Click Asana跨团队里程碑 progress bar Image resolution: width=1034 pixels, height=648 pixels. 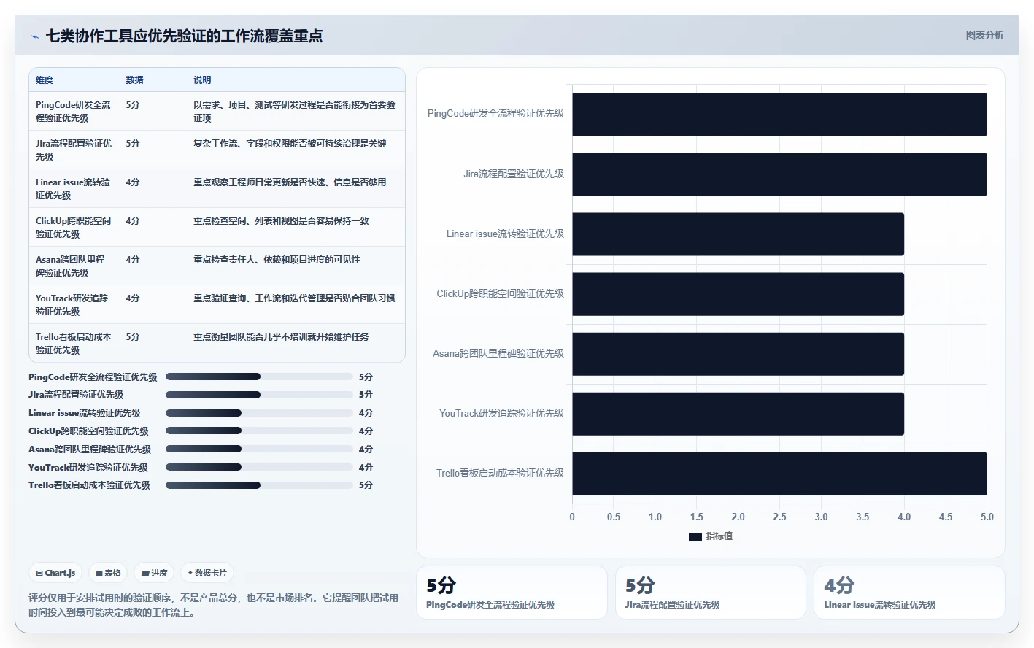[259, 450]
